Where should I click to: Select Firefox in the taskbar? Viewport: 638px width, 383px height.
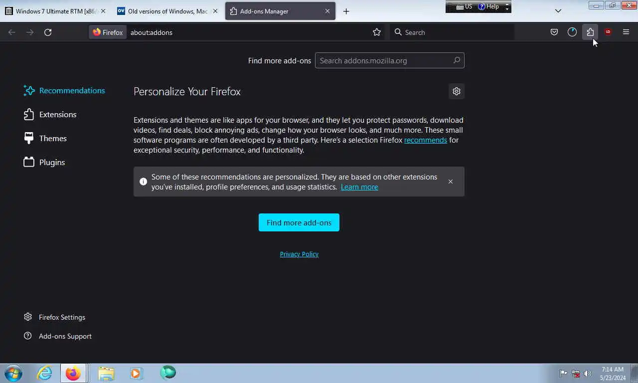(73, 373)
